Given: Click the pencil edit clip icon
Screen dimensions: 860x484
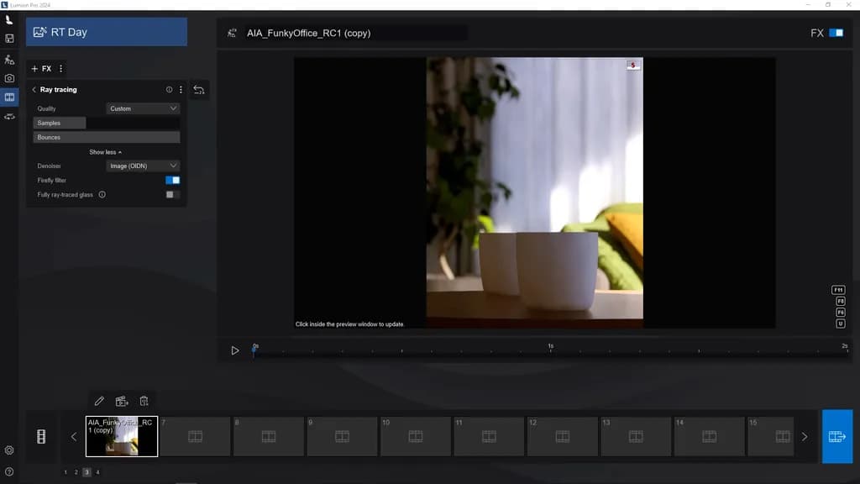Looking at the screenshot, I should point(99,402).
